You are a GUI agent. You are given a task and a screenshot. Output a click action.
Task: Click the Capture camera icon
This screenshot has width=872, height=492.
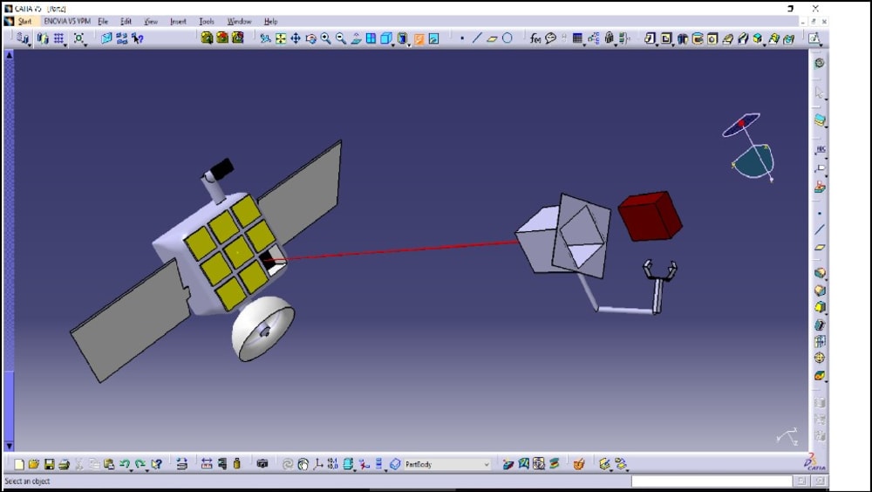tap(262, 463)
